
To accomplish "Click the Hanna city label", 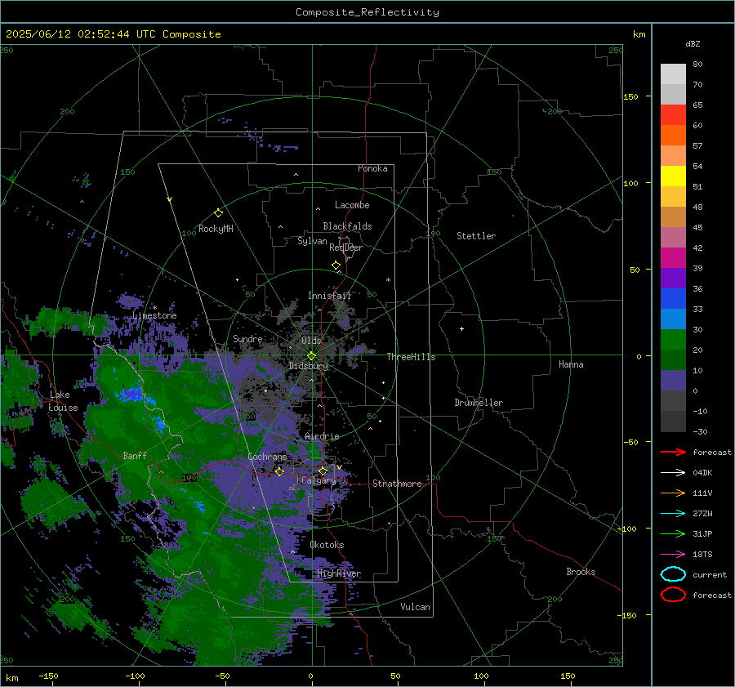I will coord(571,364).
